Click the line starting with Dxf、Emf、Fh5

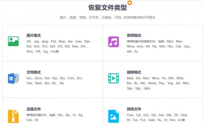click(x=57, y=46)
